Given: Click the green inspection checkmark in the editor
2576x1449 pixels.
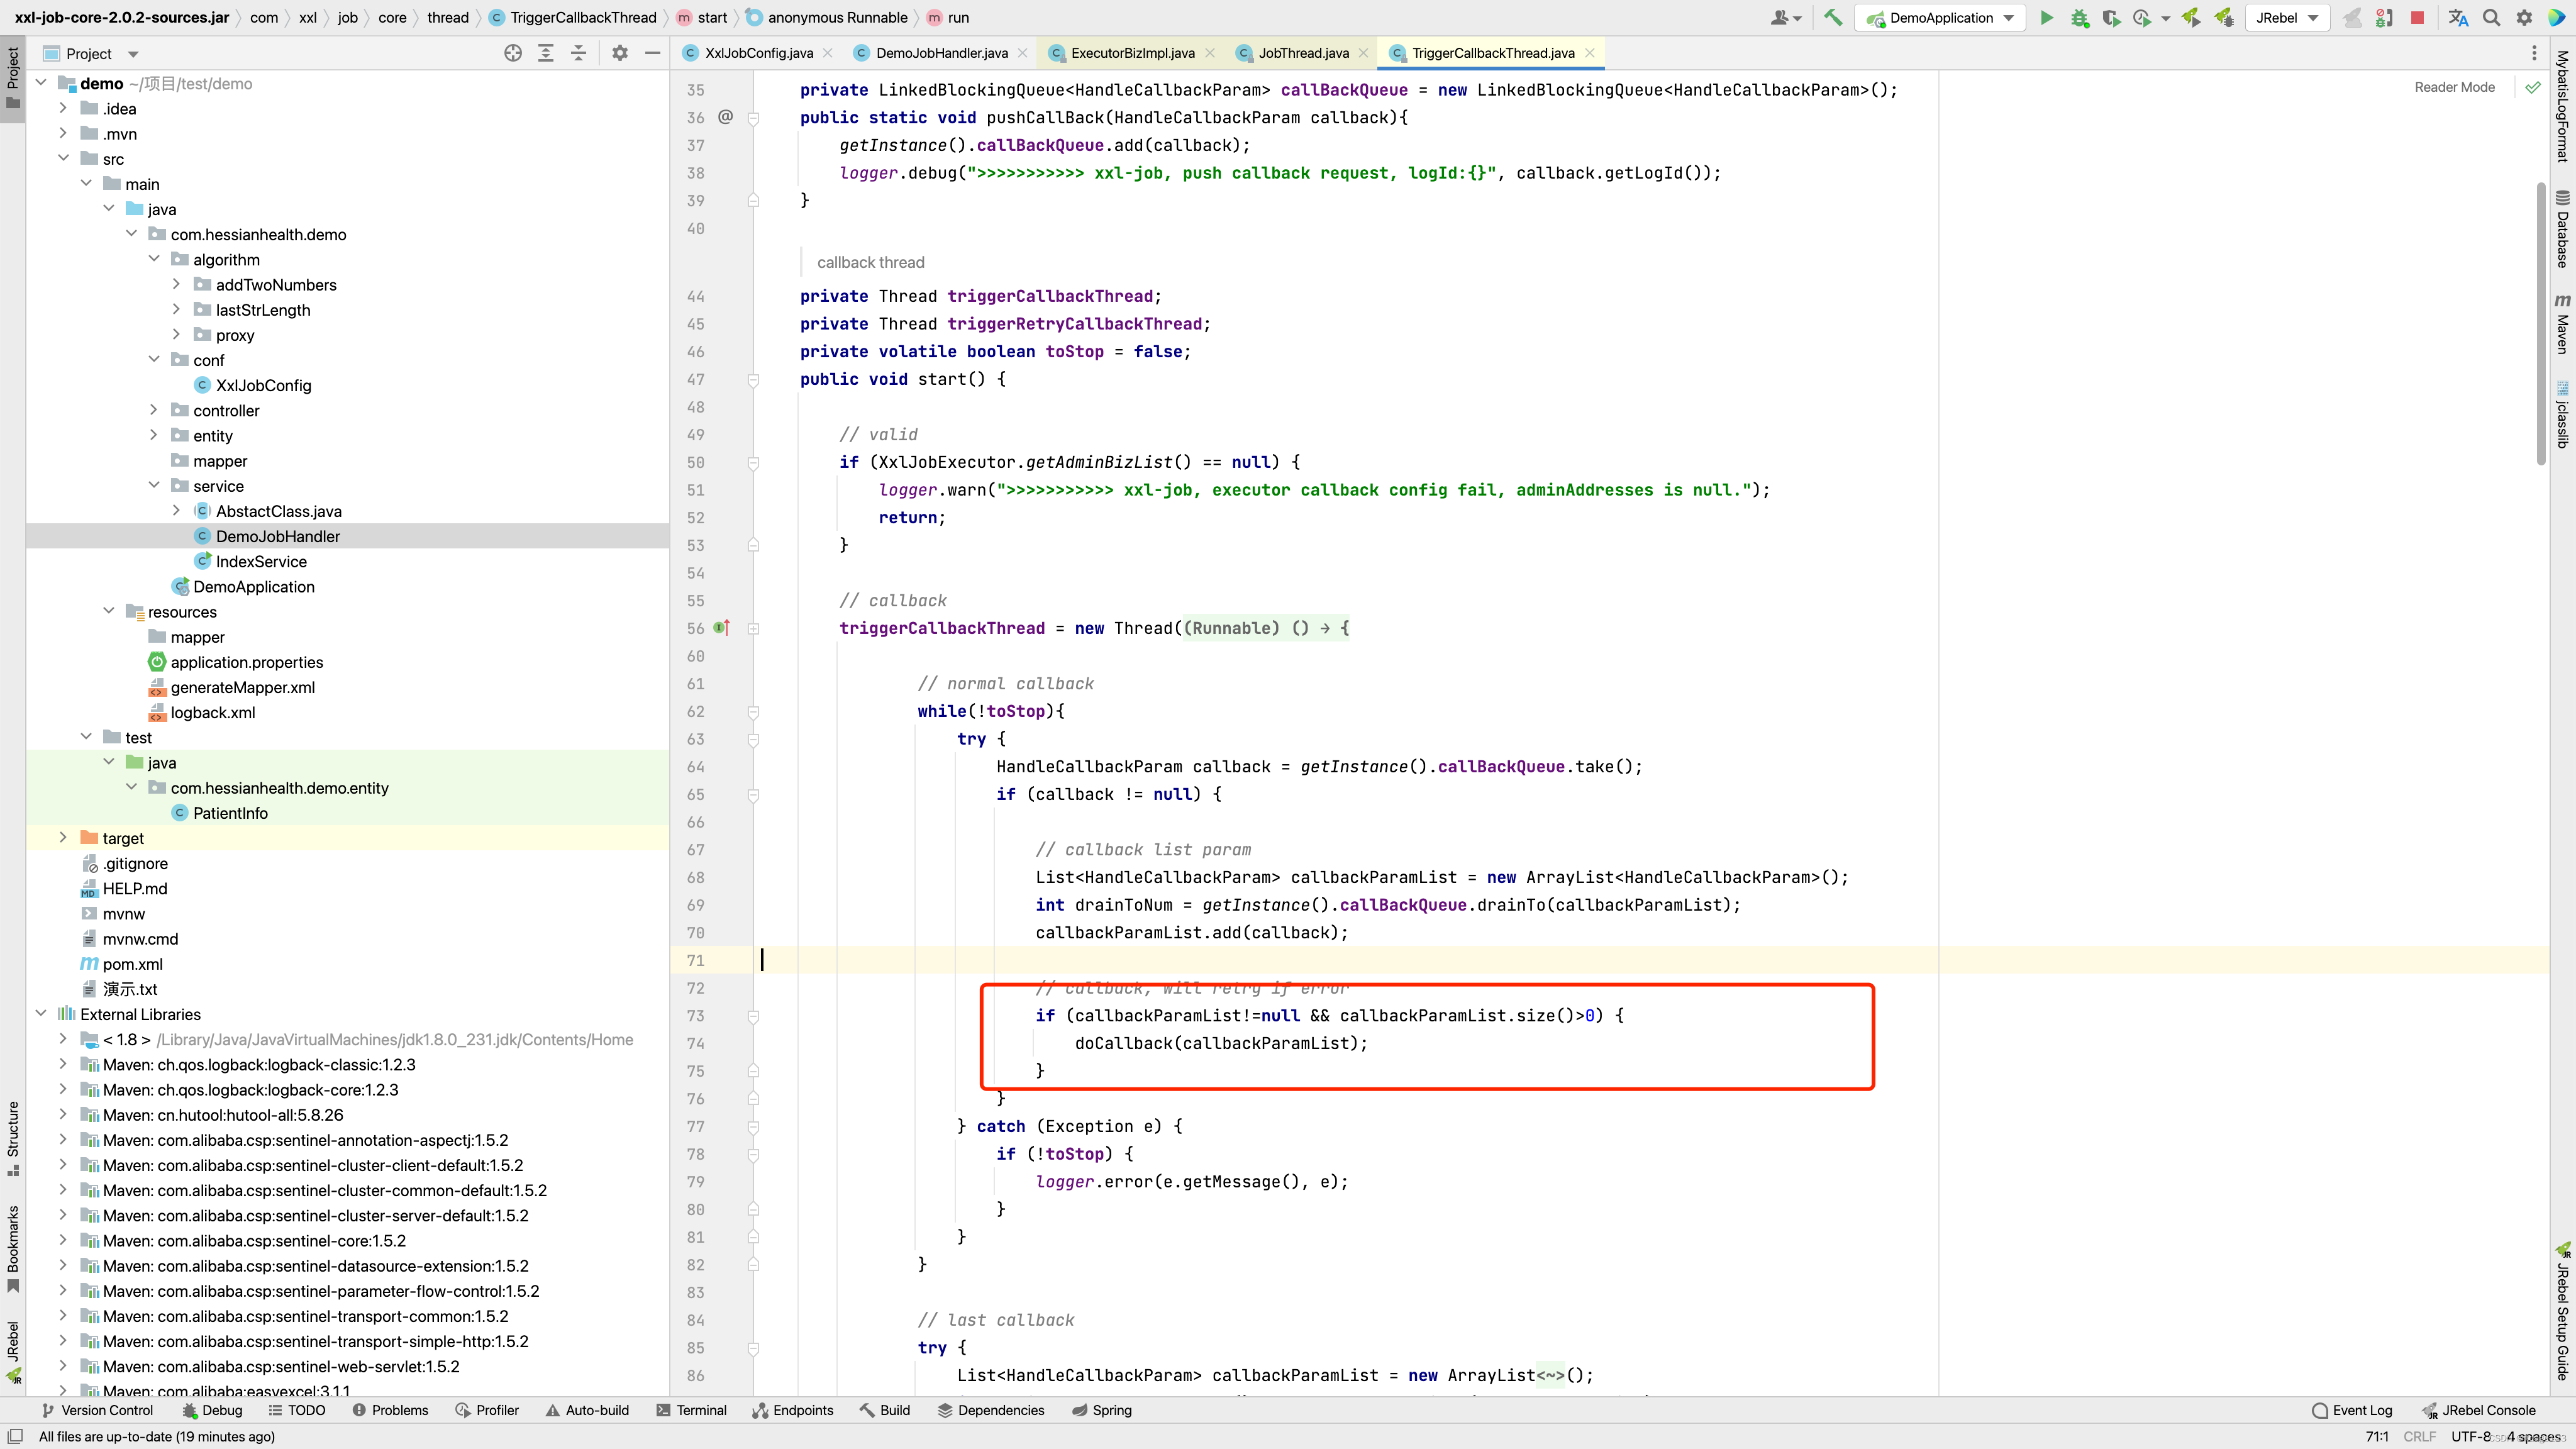Looking at the screenshot, I should click(x=2532, y=87).
